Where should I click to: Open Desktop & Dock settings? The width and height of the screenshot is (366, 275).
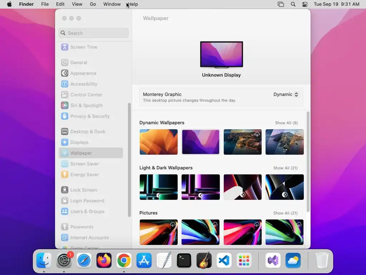click(x=91, y=132)
